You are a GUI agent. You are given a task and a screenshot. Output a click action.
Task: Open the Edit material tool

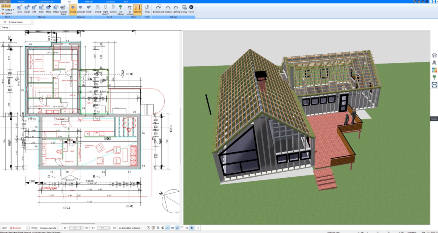click(x=34, y=9)
